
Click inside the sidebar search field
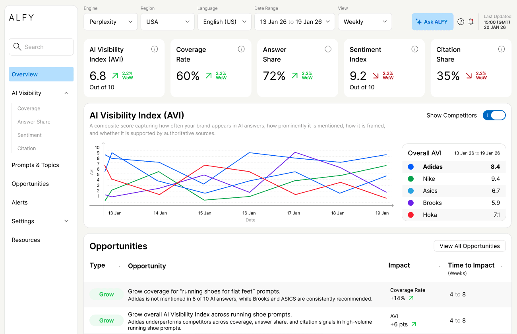pyautogui.click(x=41, y=46)
